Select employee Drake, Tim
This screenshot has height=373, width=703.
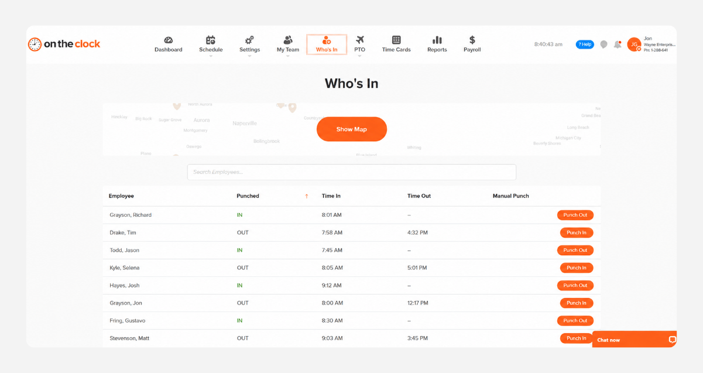coord(123,232)
